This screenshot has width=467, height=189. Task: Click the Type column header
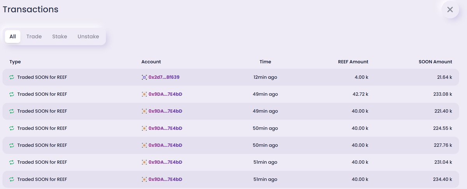coord(15,62)
